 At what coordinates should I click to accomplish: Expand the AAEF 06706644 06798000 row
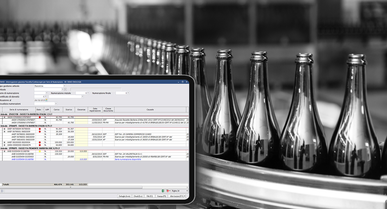[x=4, y=129]
